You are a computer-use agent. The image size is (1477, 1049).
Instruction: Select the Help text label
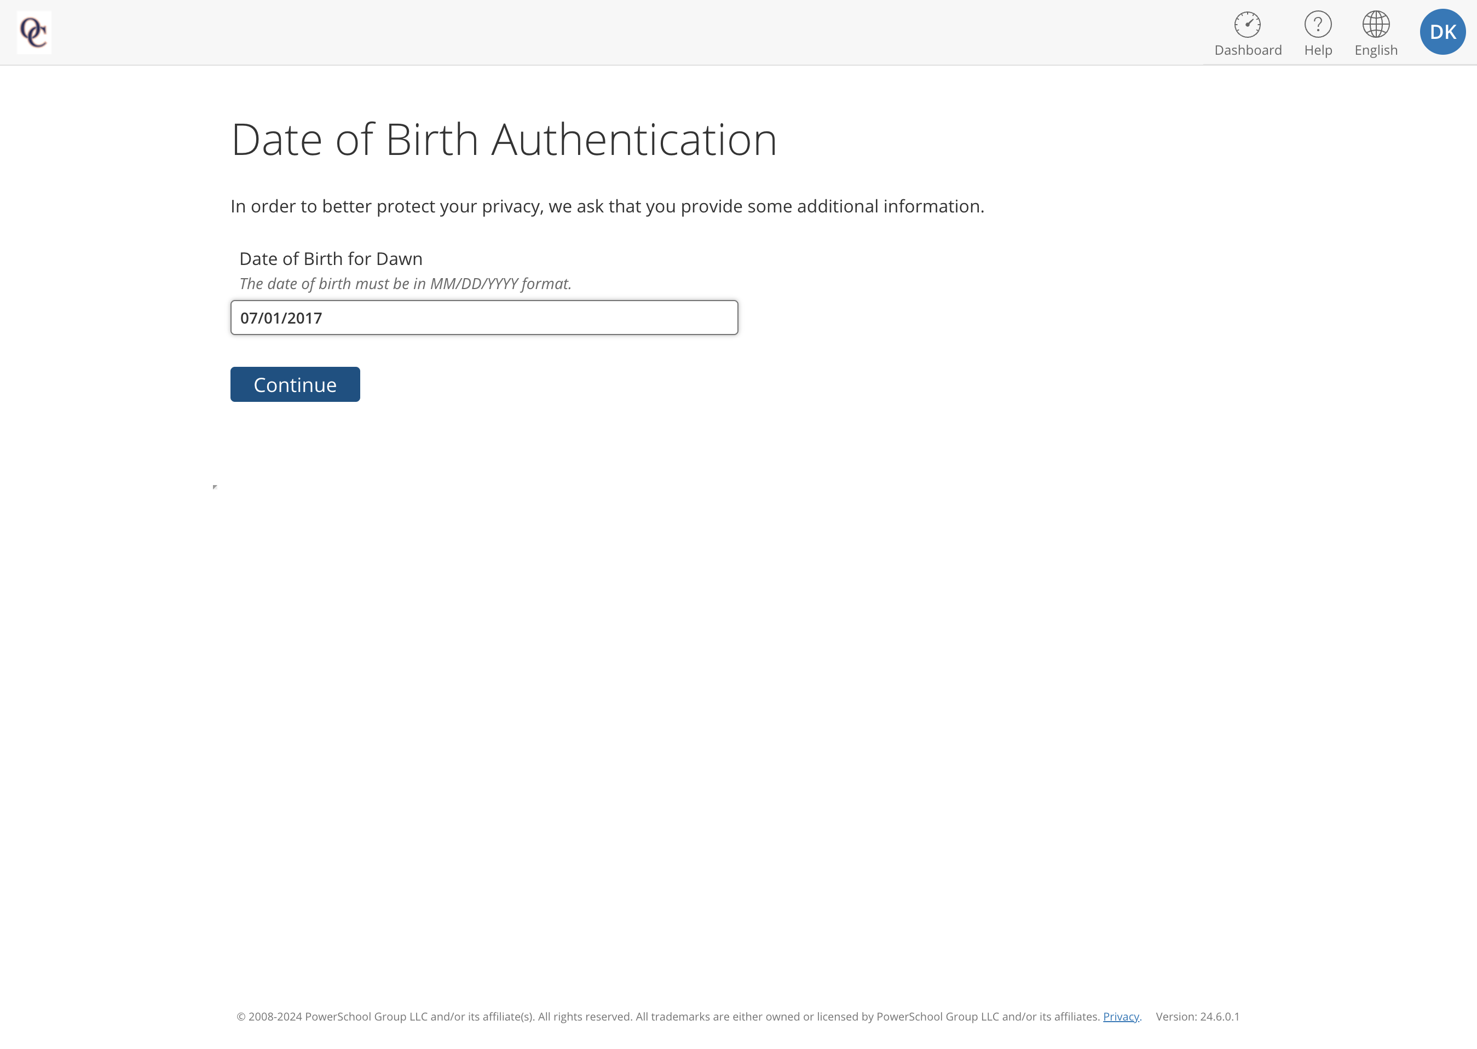(x=1318, y=50)
